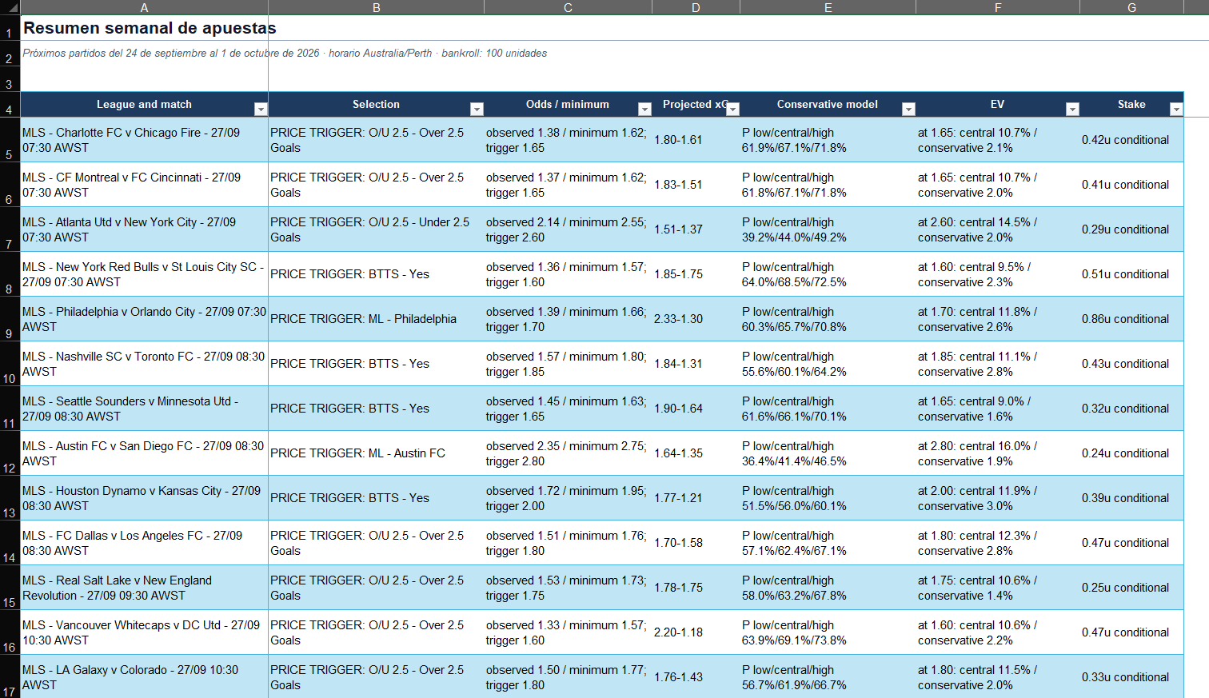
Task: Select row 9 header
Action: point(10,319)
